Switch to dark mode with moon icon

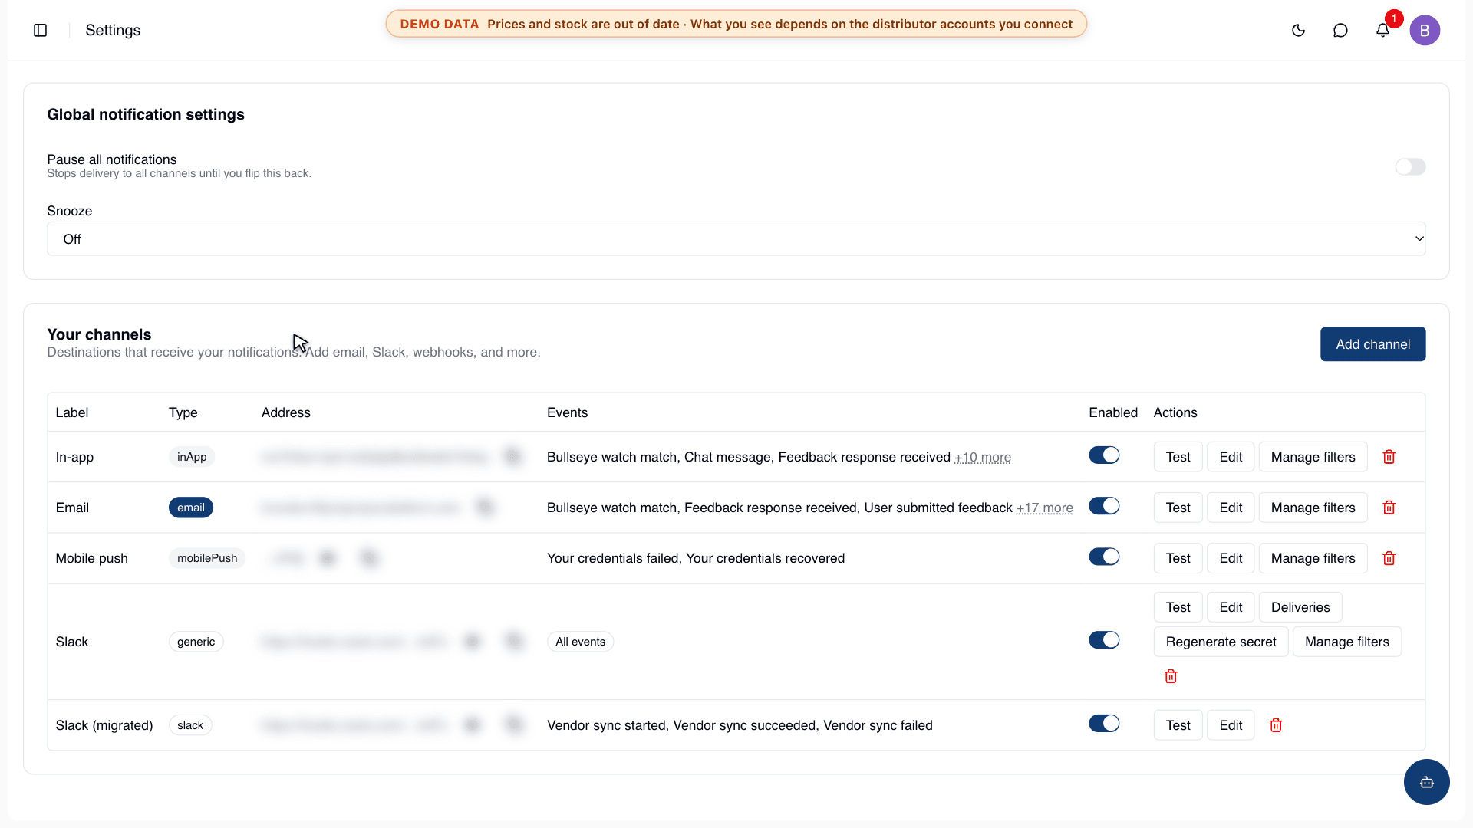click(x=1298, y=30)
